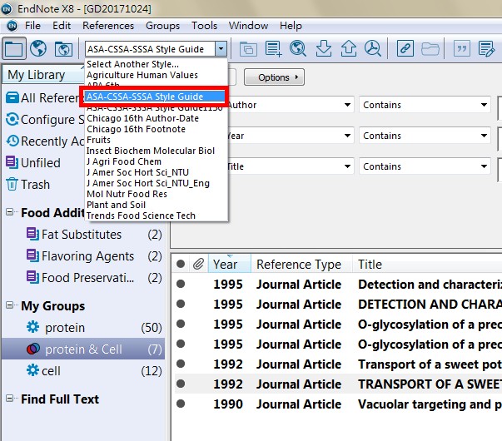Open the Year field dropdown
The height and width of the screenshot is (441, 502).
[x=347, y=136]
